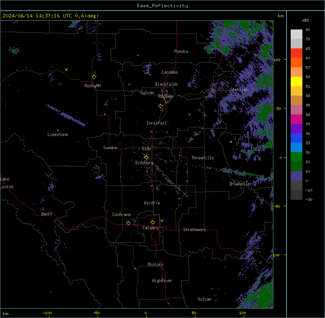The image size is (325, 318).
Task: Click the yellow station marker near RockyMH
Action: [x=94, y=77]
